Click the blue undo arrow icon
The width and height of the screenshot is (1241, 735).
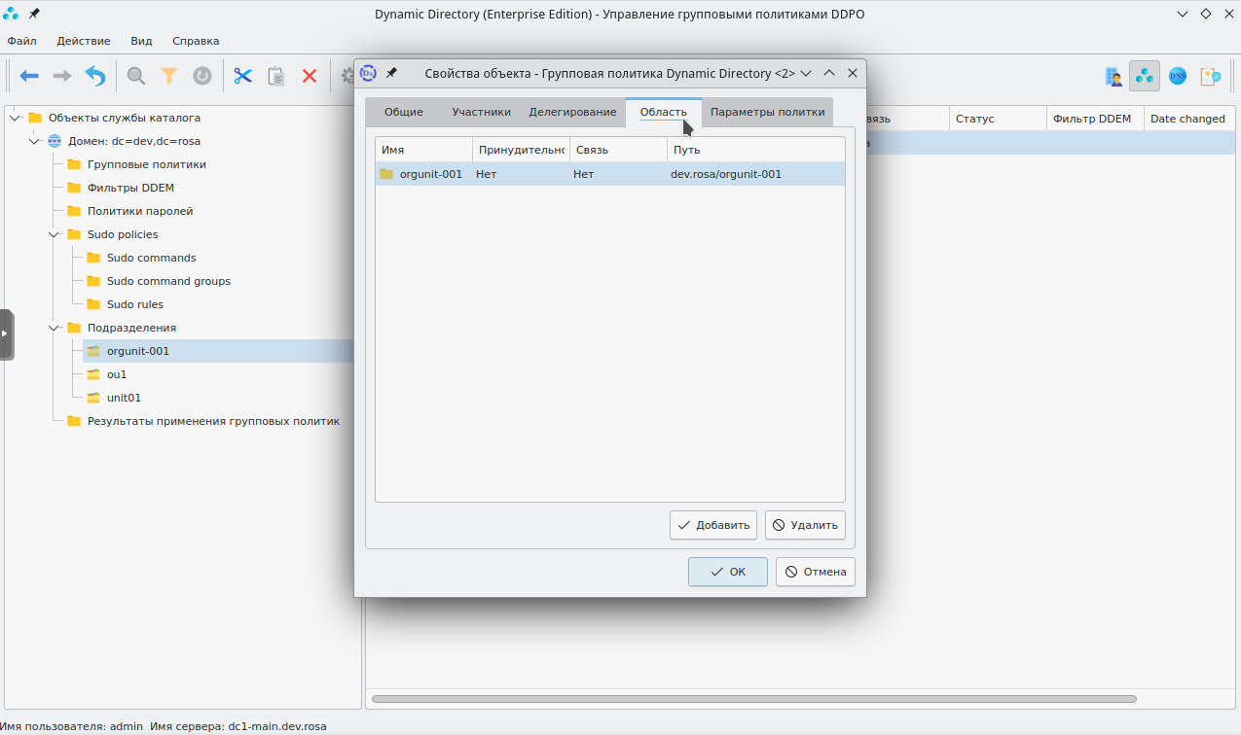pyautogui.click(x=95, y=76)
